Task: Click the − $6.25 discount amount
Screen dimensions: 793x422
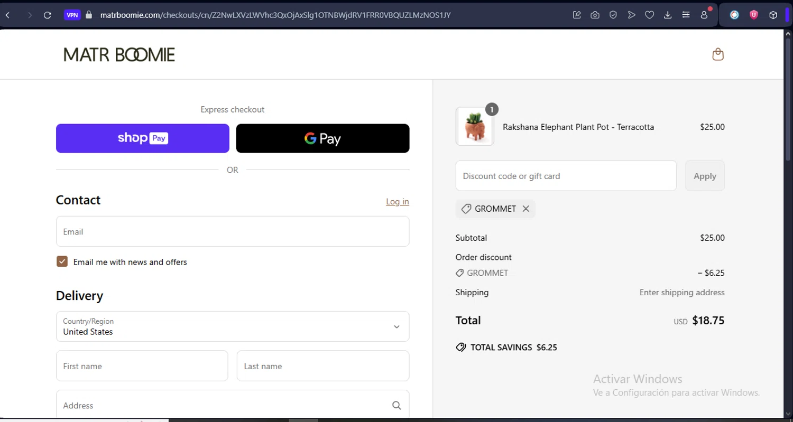Action: [x=711, y=273]
